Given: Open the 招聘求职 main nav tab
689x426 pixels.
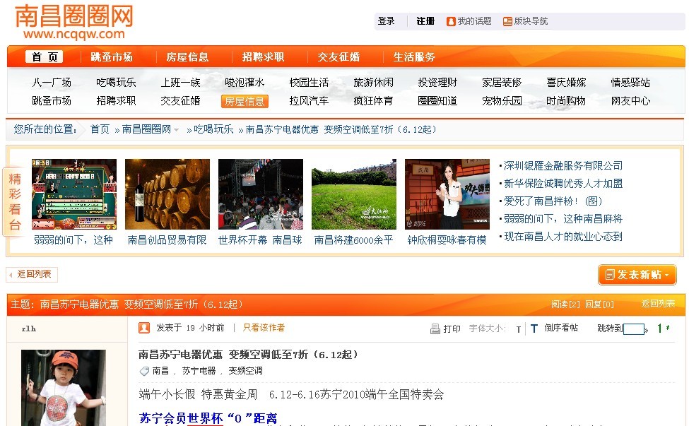Looking at the screenshot, I should [x=263, y=57].
